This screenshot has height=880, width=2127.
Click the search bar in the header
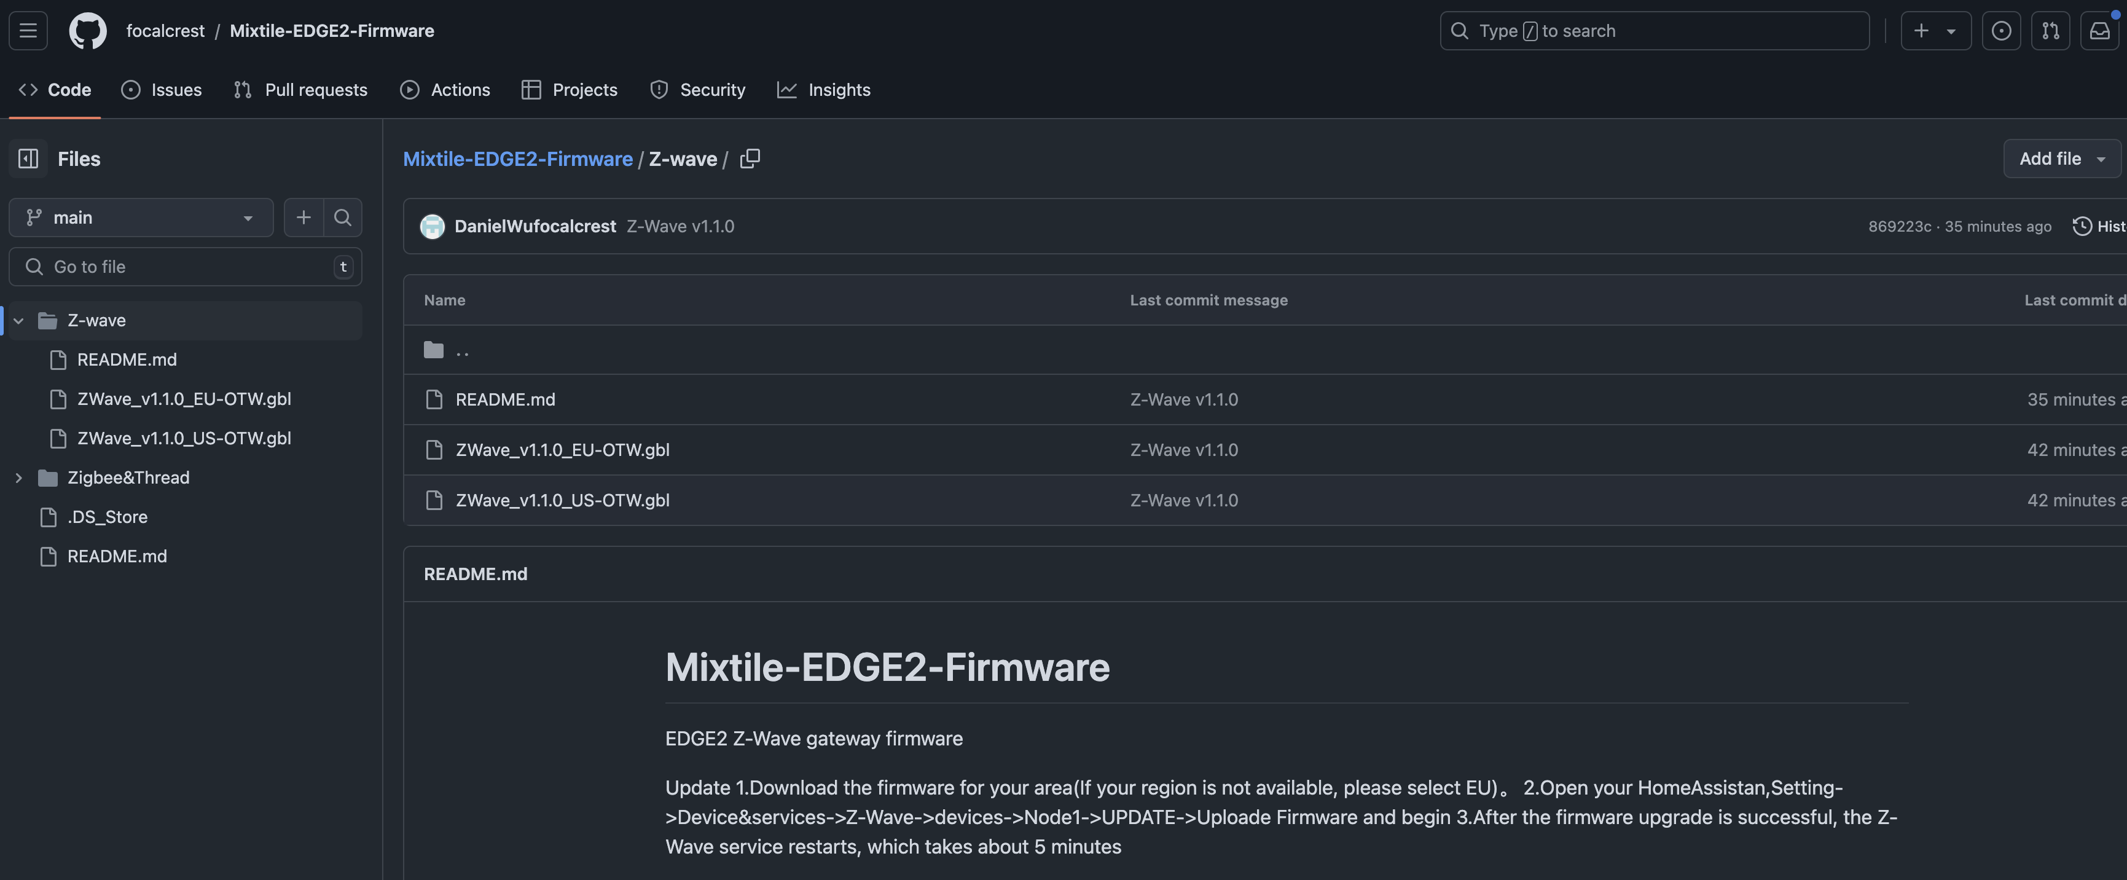point(1654,31)
